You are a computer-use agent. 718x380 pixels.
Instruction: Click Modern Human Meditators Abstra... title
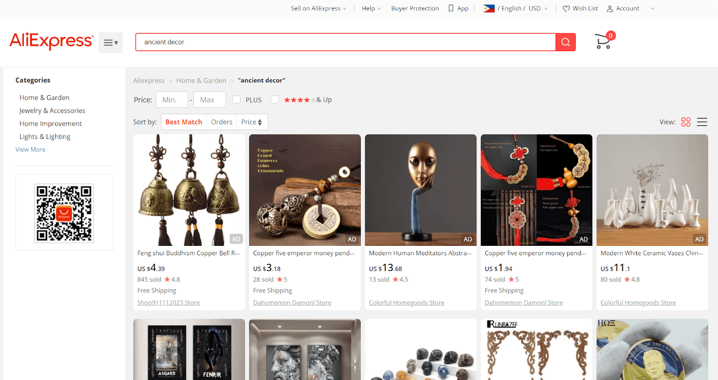420,253
